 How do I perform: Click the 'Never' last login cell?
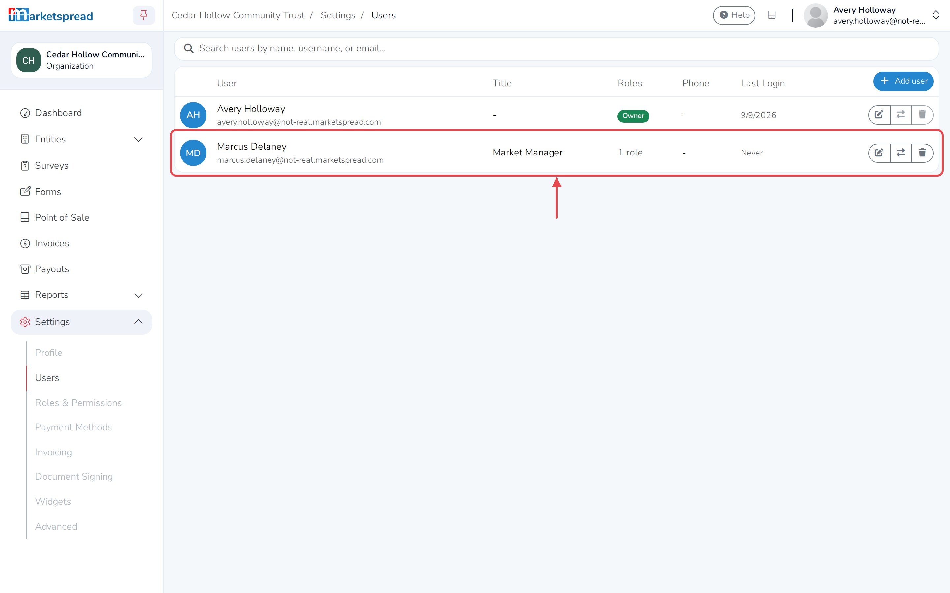click(752, 153)
